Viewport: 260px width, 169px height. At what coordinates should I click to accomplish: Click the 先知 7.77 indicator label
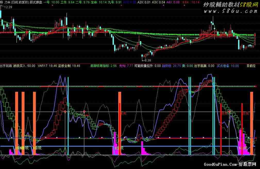[x=126, y=66]
